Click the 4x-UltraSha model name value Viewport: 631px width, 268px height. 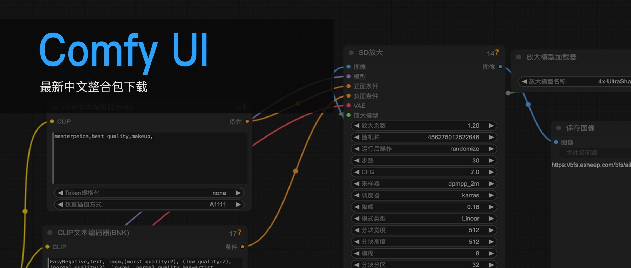(614, 81)
